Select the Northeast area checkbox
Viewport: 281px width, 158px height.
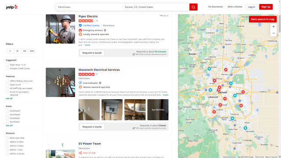(7, 122)
